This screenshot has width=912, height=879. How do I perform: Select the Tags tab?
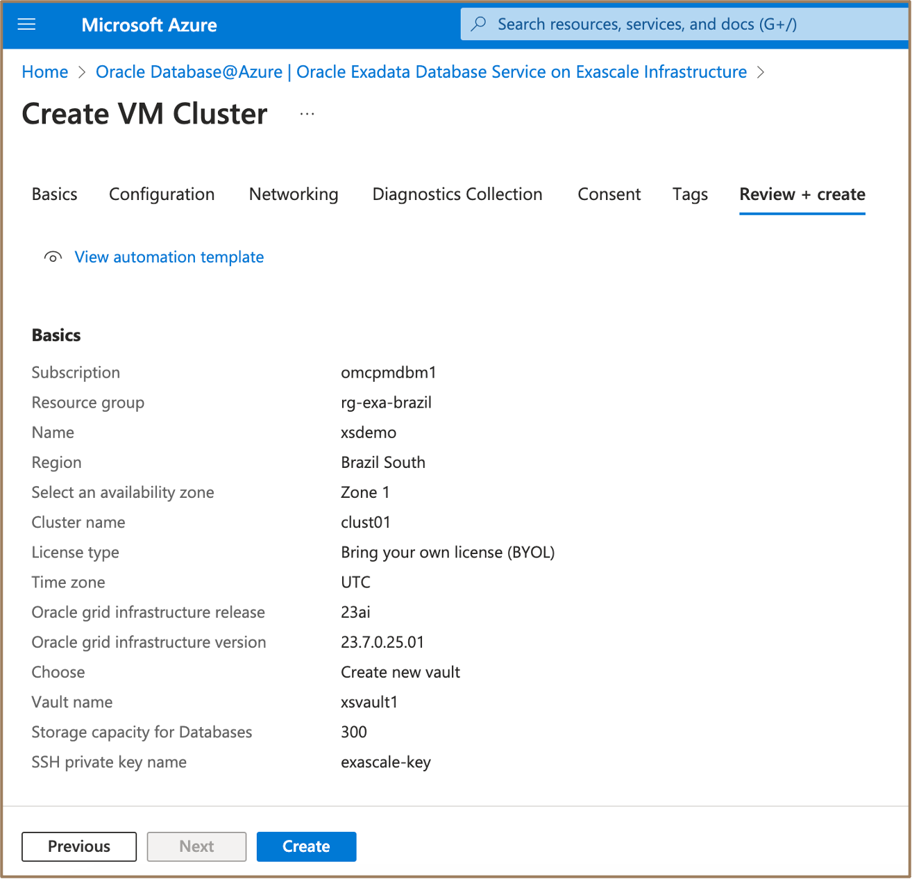(690, 194)
